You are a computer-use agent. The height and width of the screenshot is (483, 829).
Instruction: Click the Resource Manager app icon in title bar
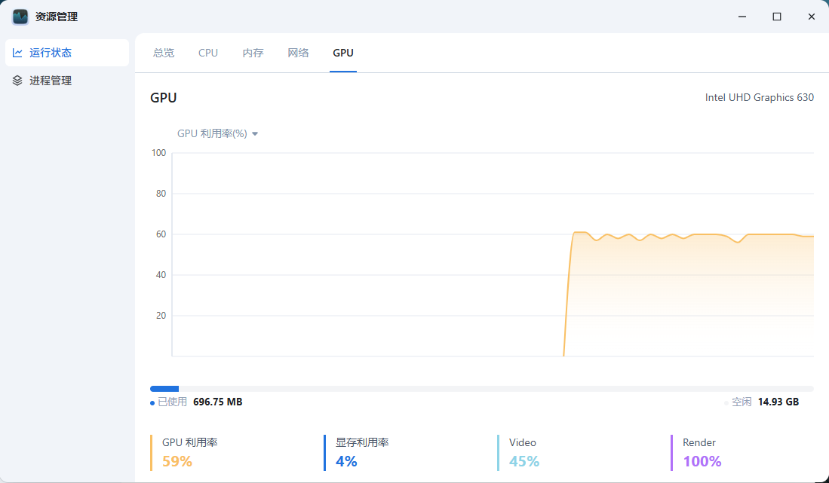coord(20,17)
